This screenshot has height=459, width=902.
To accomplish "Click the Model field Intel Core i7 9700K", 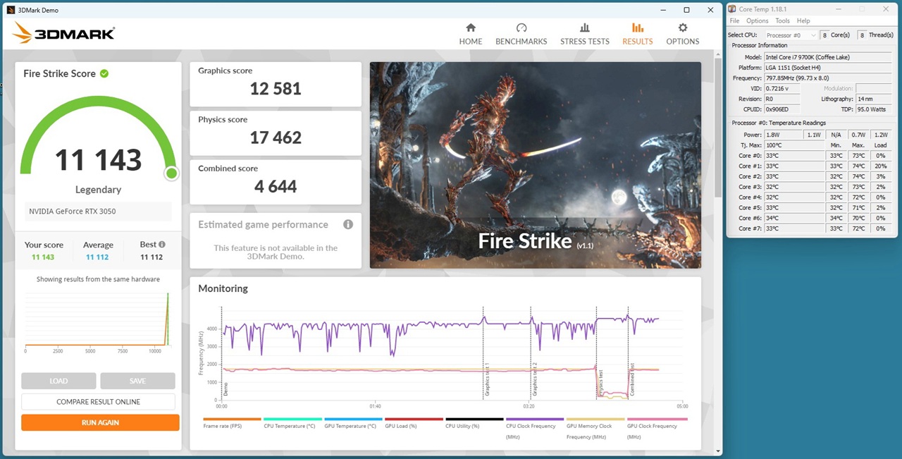I will tap(829, 57).
